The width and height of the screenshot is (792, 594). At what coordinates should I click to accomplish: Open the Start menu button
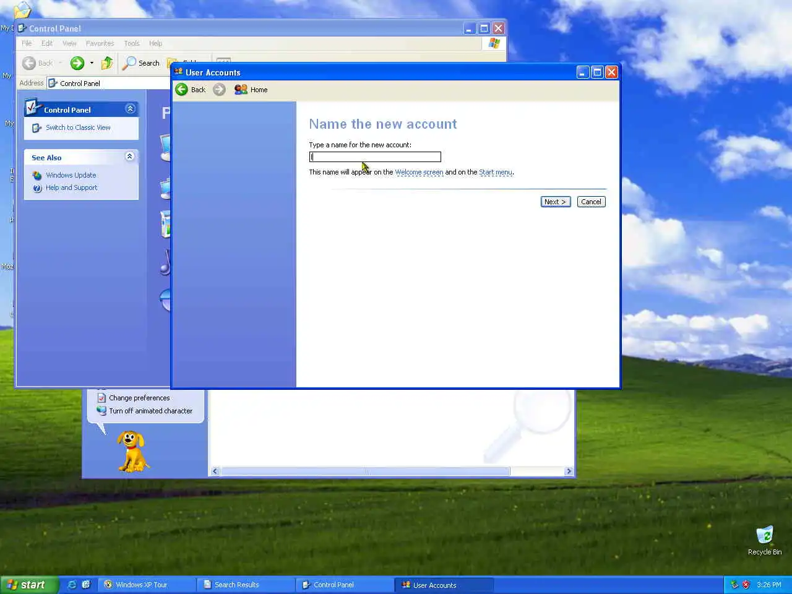pos(30,585)
